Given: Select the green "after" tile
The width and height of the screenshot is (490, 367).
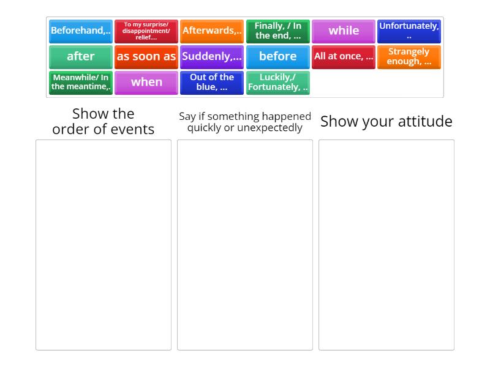Looking at the screenshot, I should (x=81, y=57).
